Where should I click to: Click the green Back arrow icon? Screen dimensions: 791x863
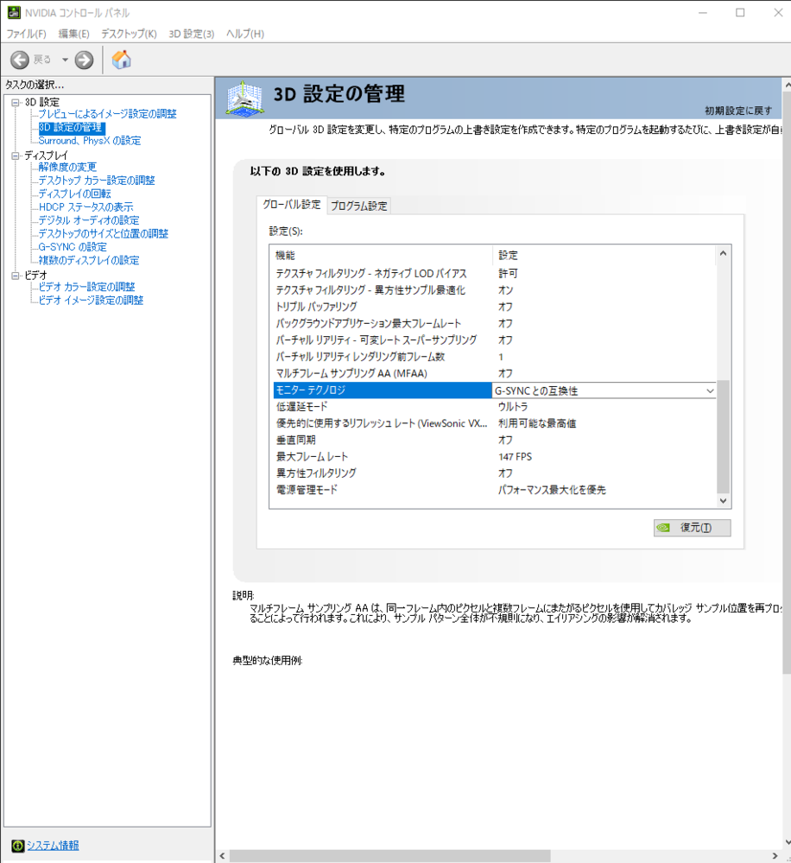[20, 60]
